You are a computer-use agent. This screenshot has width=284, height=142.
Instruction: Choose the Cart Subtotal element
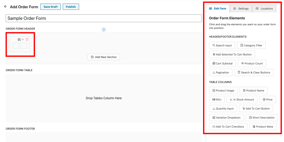(222, 63)
